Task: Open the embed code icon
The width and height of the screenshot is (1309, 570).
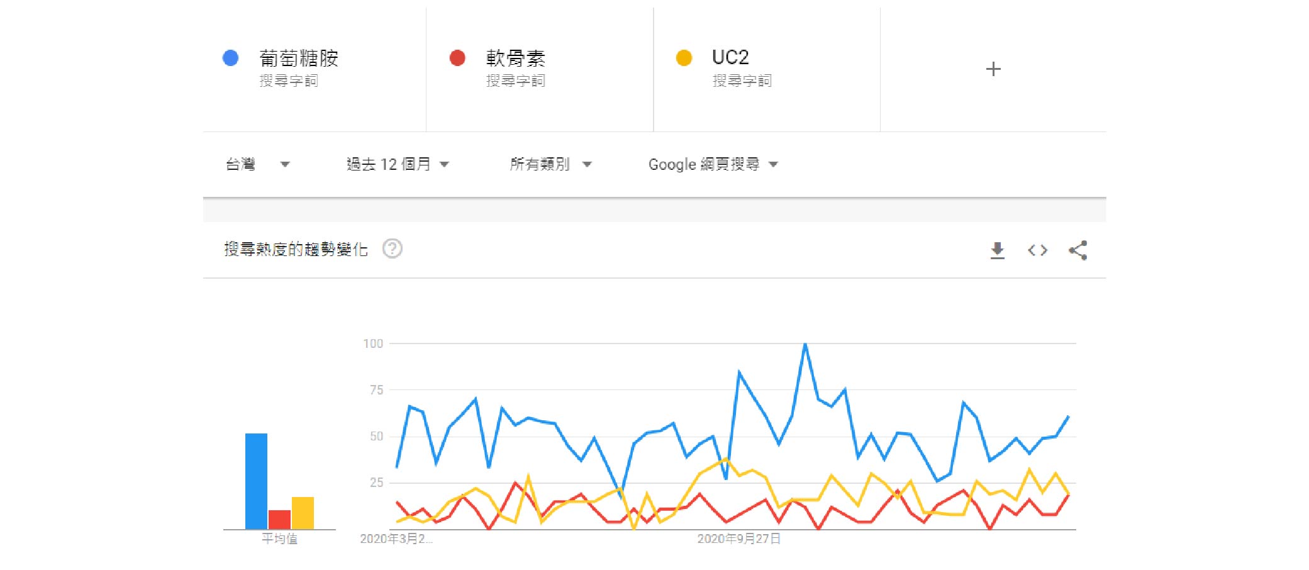Action: [x=1037, y=250]
